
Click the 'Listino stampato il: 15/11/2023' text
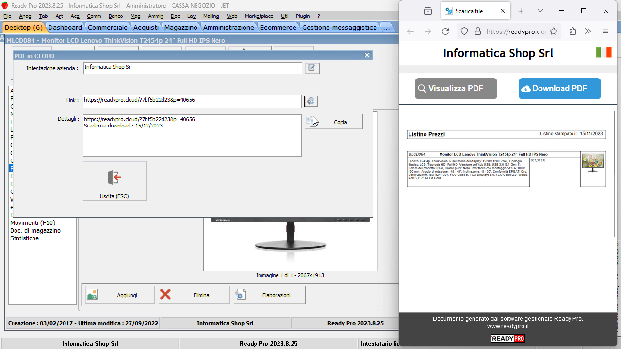pos(572,134)
